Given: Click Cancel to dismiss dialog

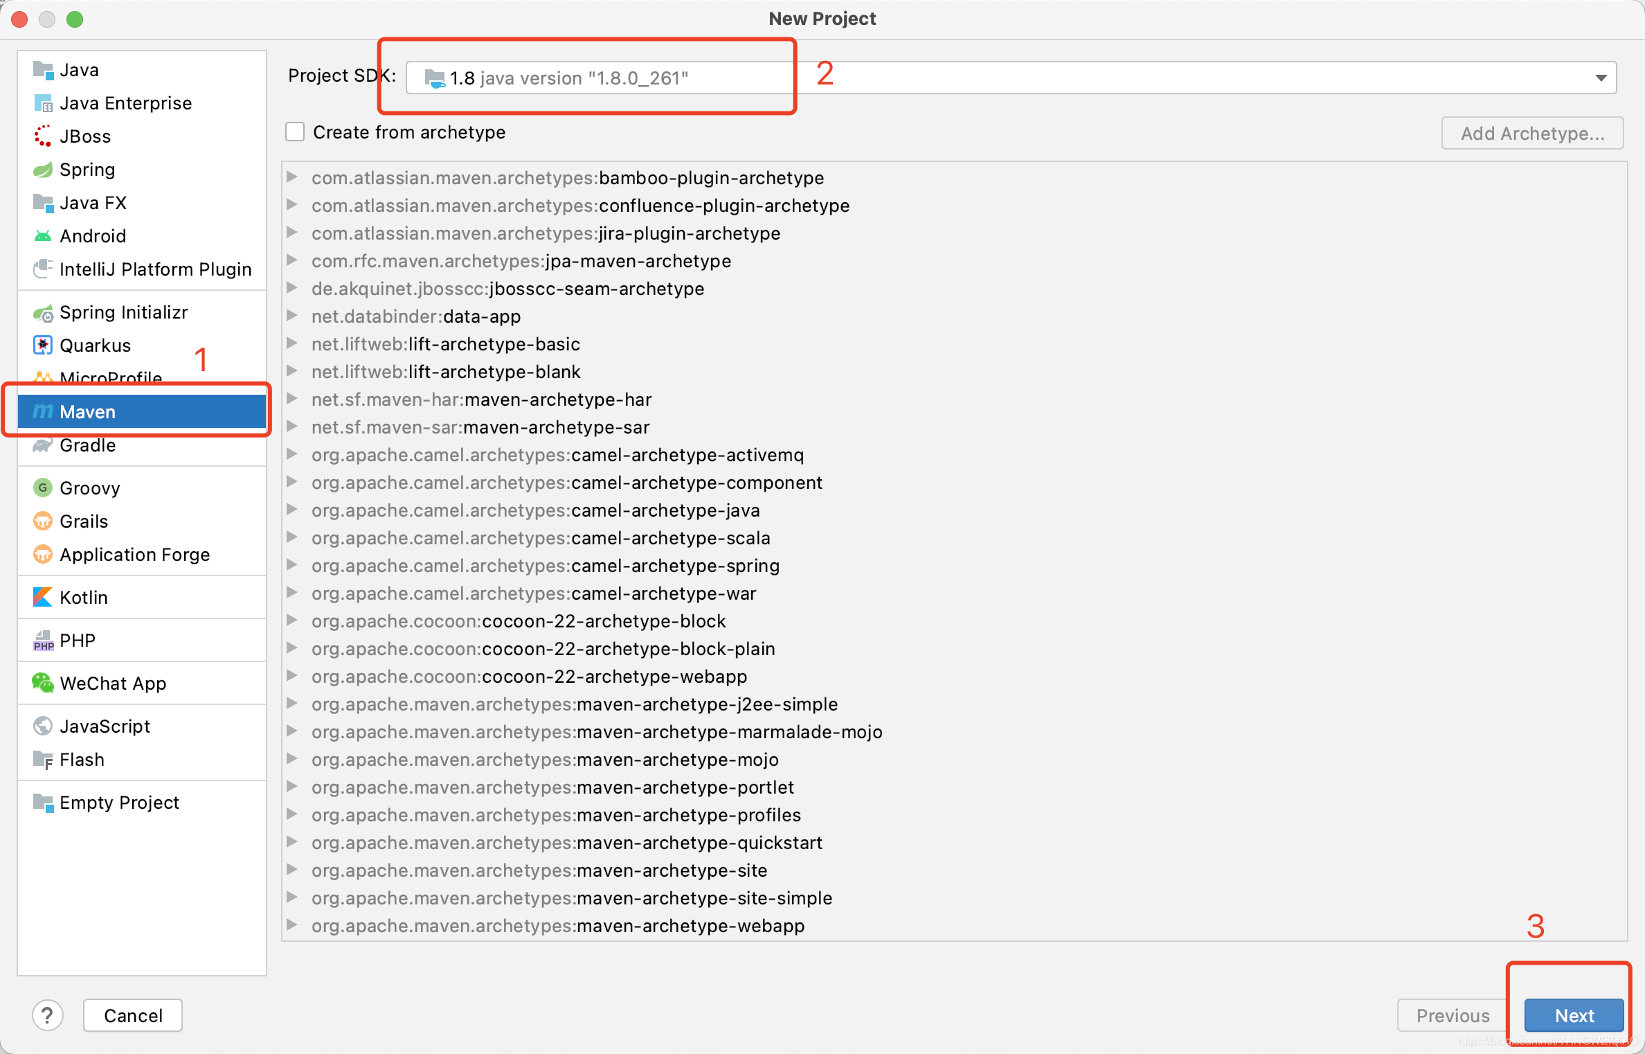Looking at the screenshot, I should [132, 1015].
